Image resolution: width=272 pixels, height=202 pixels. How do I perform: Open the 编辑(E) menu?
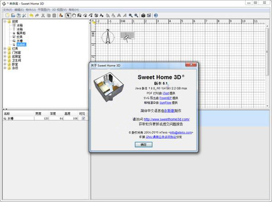click(19, 10)
